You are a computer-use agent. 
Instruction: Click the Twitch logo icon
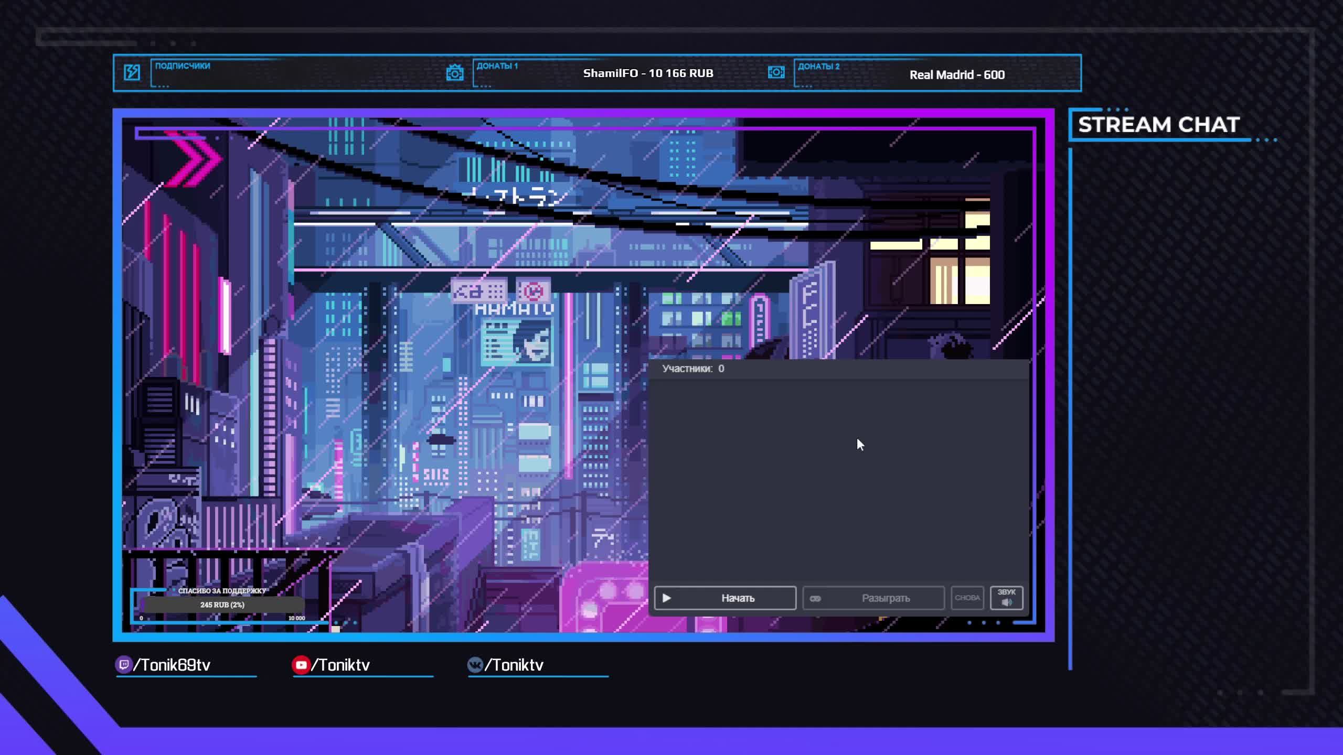(x=123, y=665)
